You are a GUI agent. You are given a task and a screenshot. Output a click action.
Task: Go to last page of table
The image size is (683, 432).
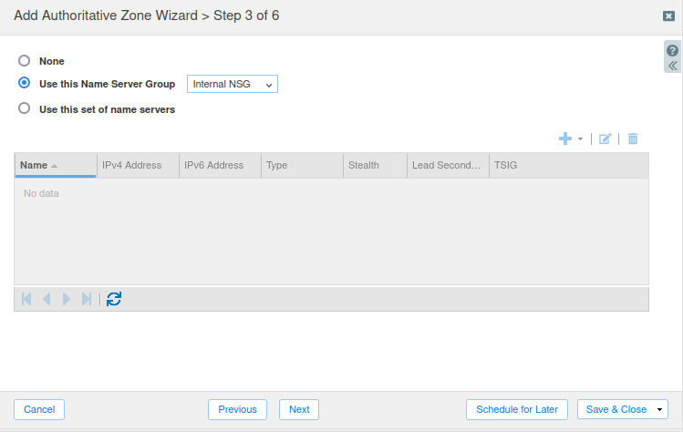pyautogui.click(x=87, y=299)
